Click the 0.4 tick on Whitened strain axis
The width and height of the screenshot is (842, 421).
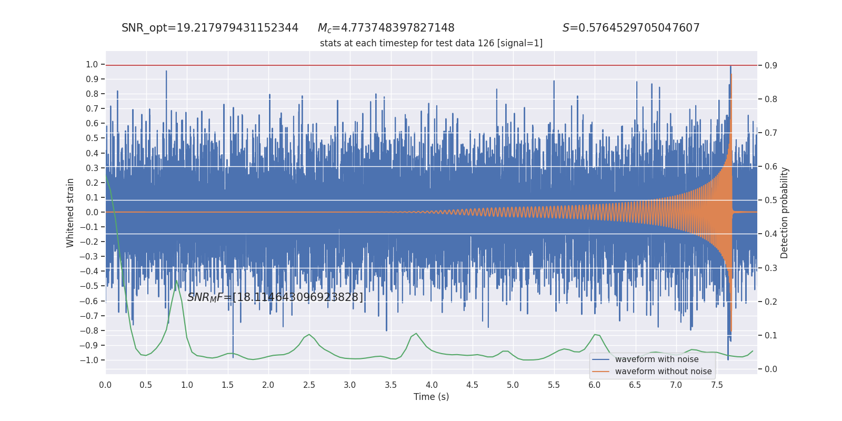pos(92,153)
